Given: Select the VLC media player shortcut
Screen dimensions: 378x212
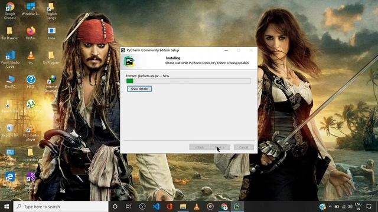Looking at the screenshot, I should pyautogui.click(x=31, y=132).
